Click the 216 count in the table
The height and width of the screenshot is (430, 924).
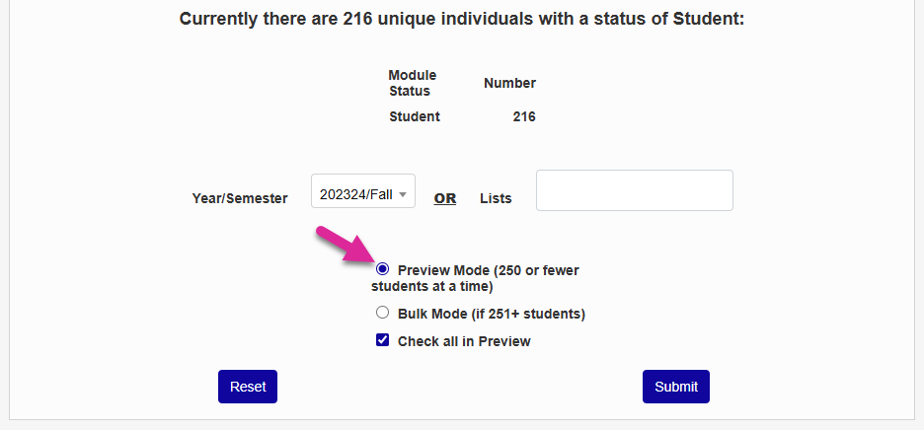pos(524,116)
